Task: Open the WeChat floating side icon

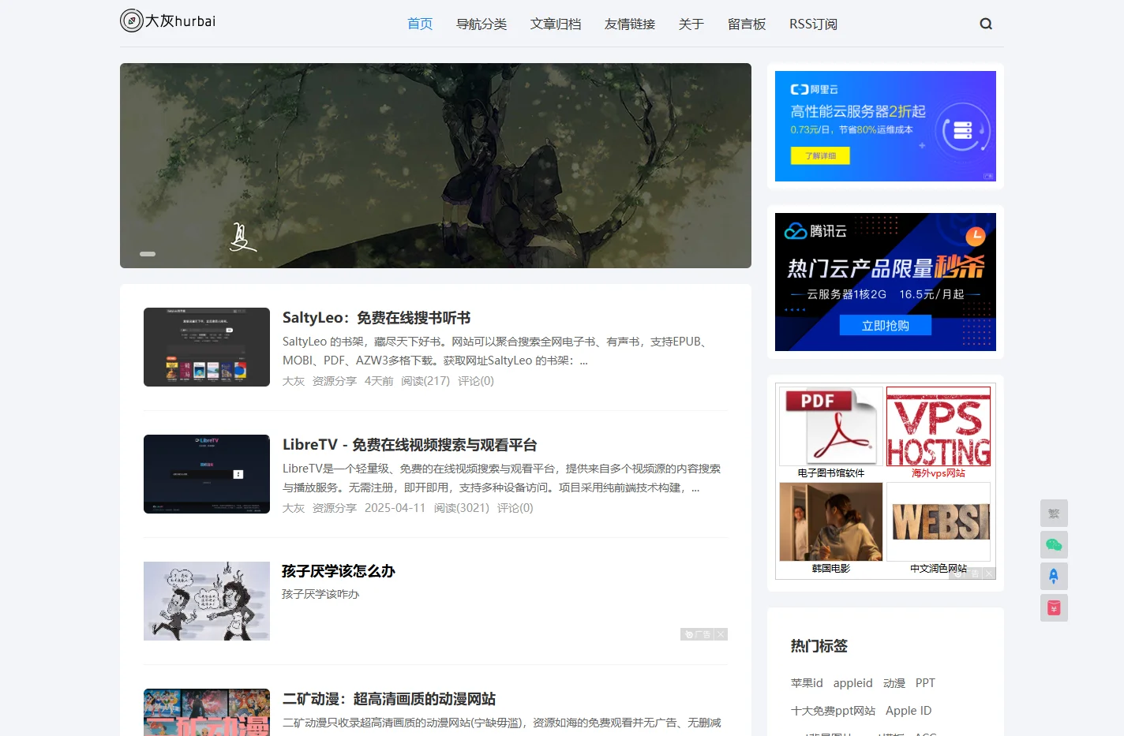Action: [1054, 544]
